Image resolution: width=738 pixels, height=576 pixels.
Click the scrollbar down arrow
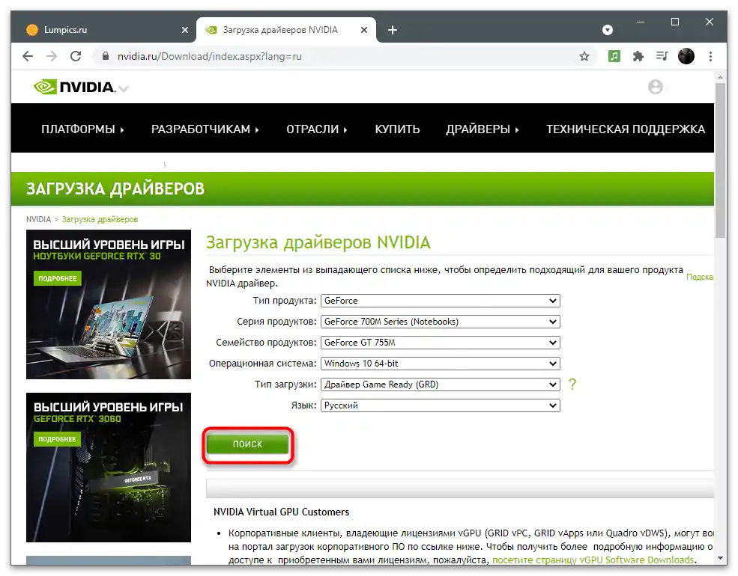click(x=721, y=559)
